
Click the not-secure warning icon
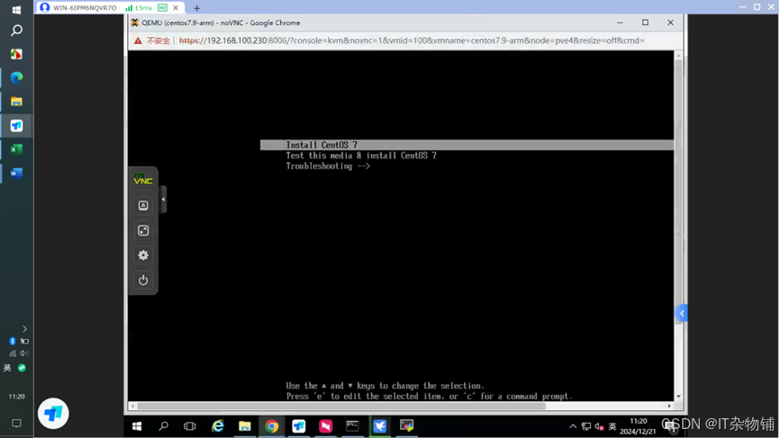tap(138, 40)
